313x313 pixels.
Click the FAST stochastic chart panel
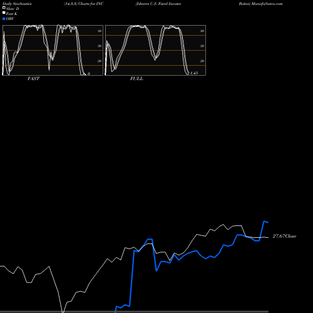53,50
